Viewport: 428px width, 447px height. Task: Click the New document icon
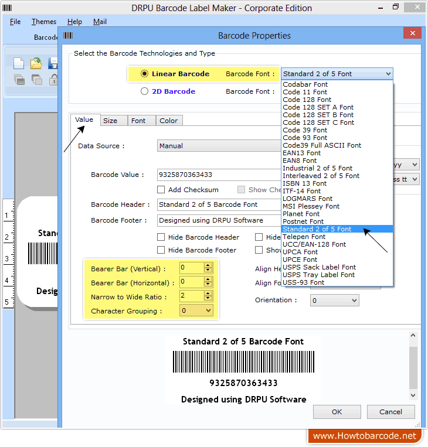coord(19,63)
